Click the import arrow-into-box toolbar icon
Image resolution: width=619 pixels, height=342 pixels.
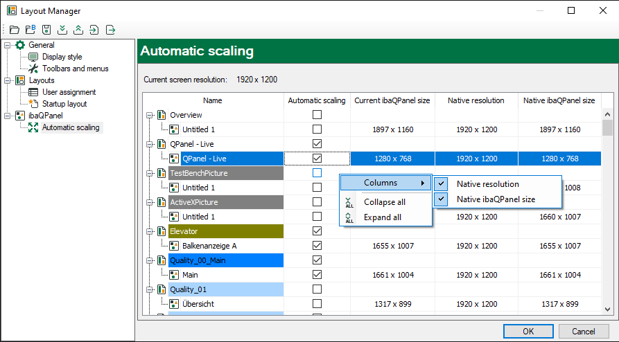coord(94,30)
